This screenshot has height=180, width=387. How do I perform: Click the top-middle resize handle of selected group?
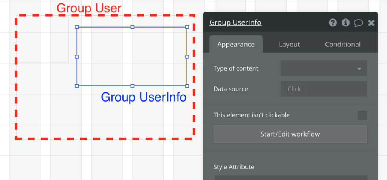click(133, 27)
